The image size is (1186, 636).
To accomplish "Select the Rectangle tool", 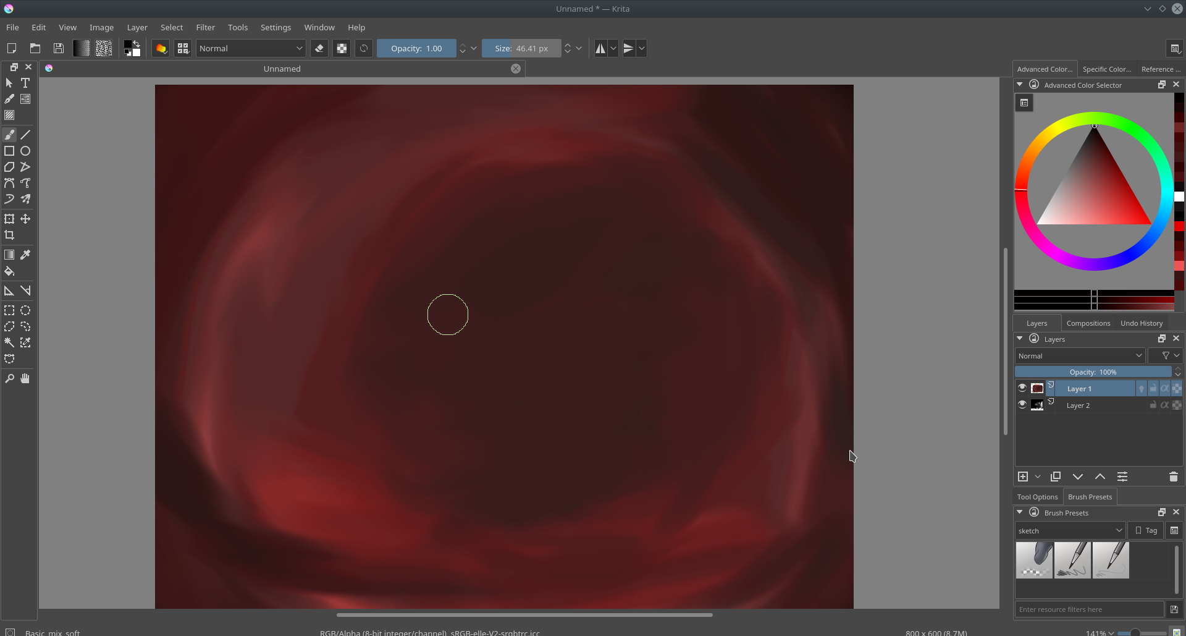I will [9, 151].
